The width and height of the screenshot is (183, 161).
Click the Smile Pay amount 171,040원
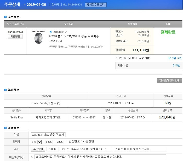tap(167, 117)
